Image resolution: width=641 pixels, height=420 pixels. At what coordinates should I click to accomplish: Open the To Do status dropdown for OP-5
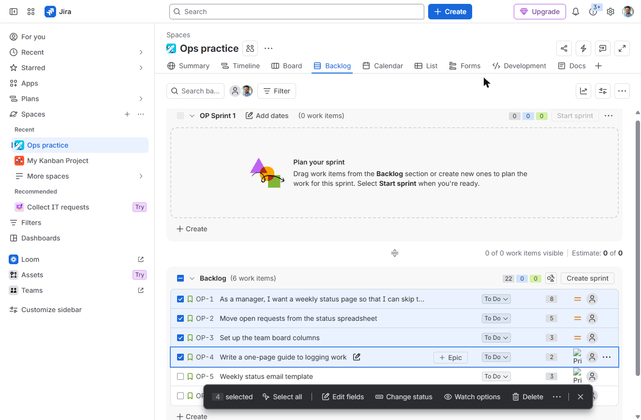click(496, 376)
